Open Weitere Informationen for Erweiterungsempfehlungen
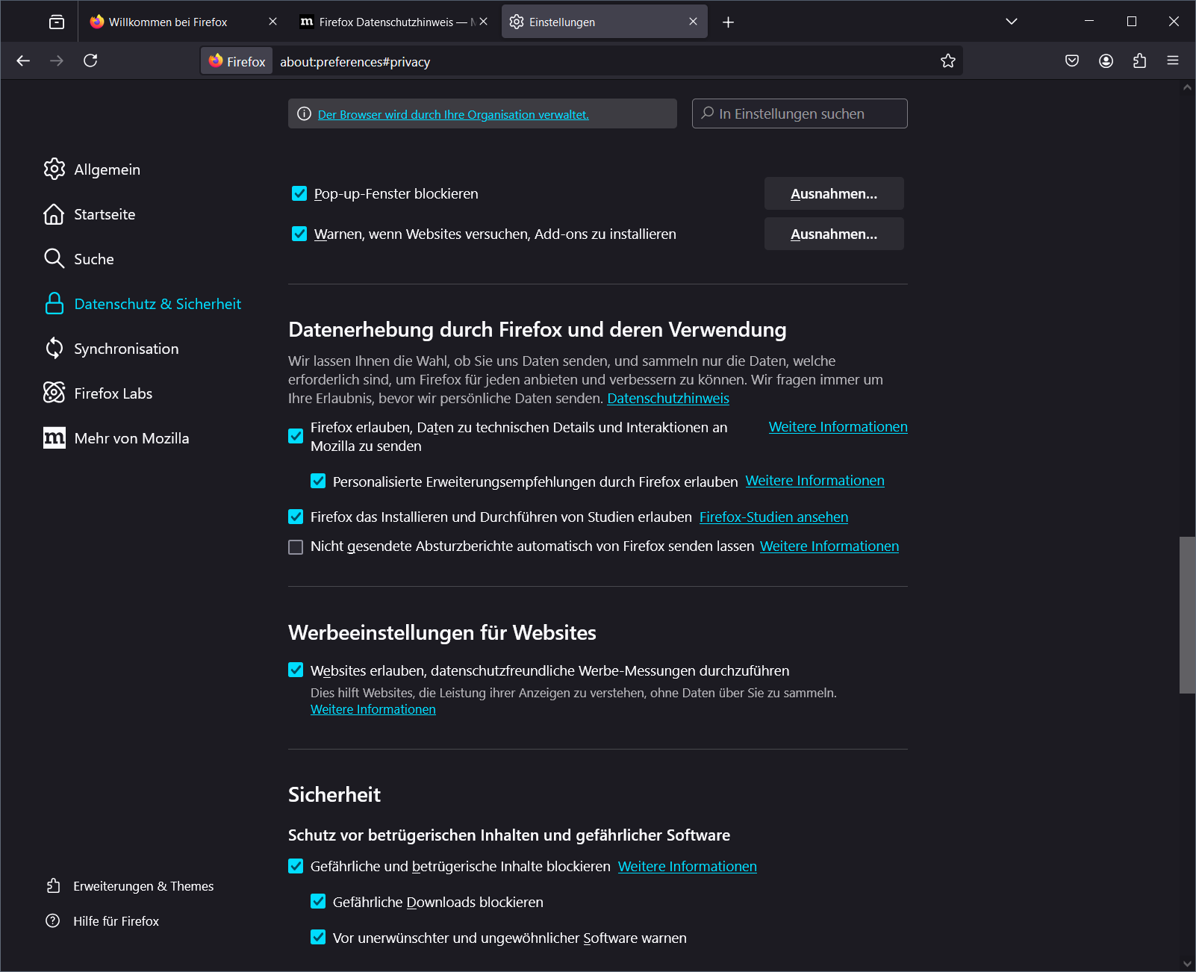 pos(815,481)
